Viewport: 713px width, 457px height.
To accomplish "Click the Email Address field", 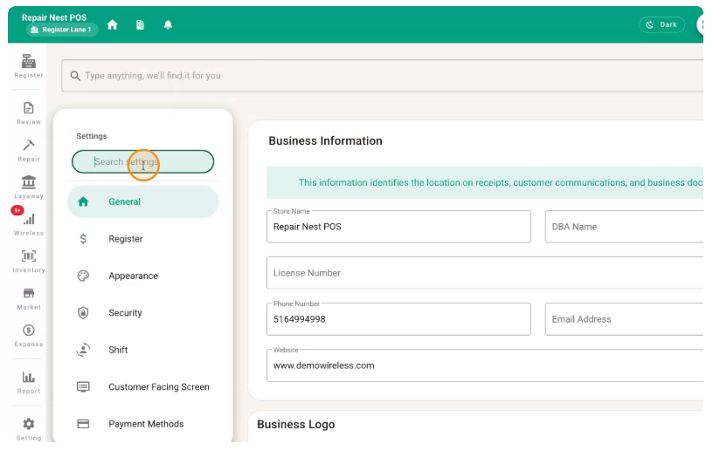I will [x=625, y=319].
